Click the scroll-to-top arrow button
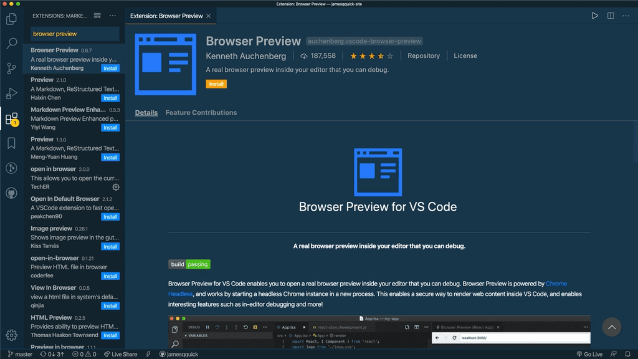Viewport: 638px width, 359px height. [x=612, y=327]
